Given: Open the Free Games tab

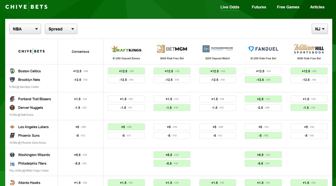Looking at the screenshot, I should pos(288,7).
